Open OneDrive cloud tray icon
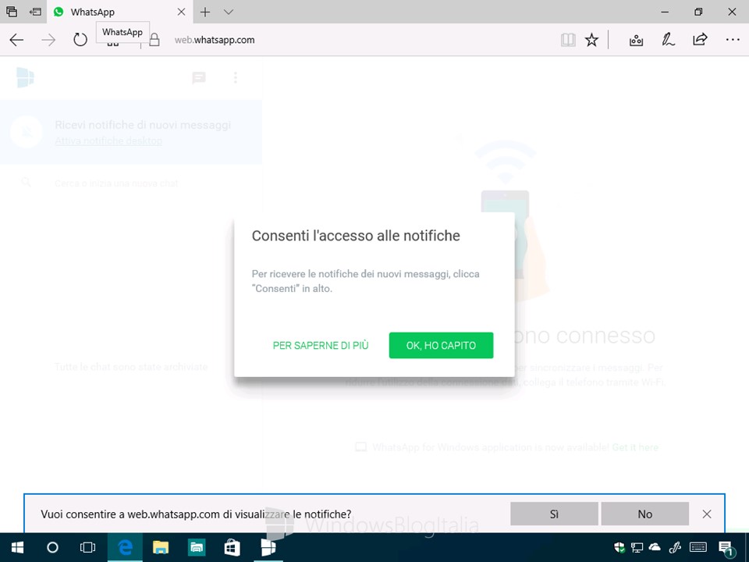The width and height of the screenshot is (749, 562). click(655, 546)
